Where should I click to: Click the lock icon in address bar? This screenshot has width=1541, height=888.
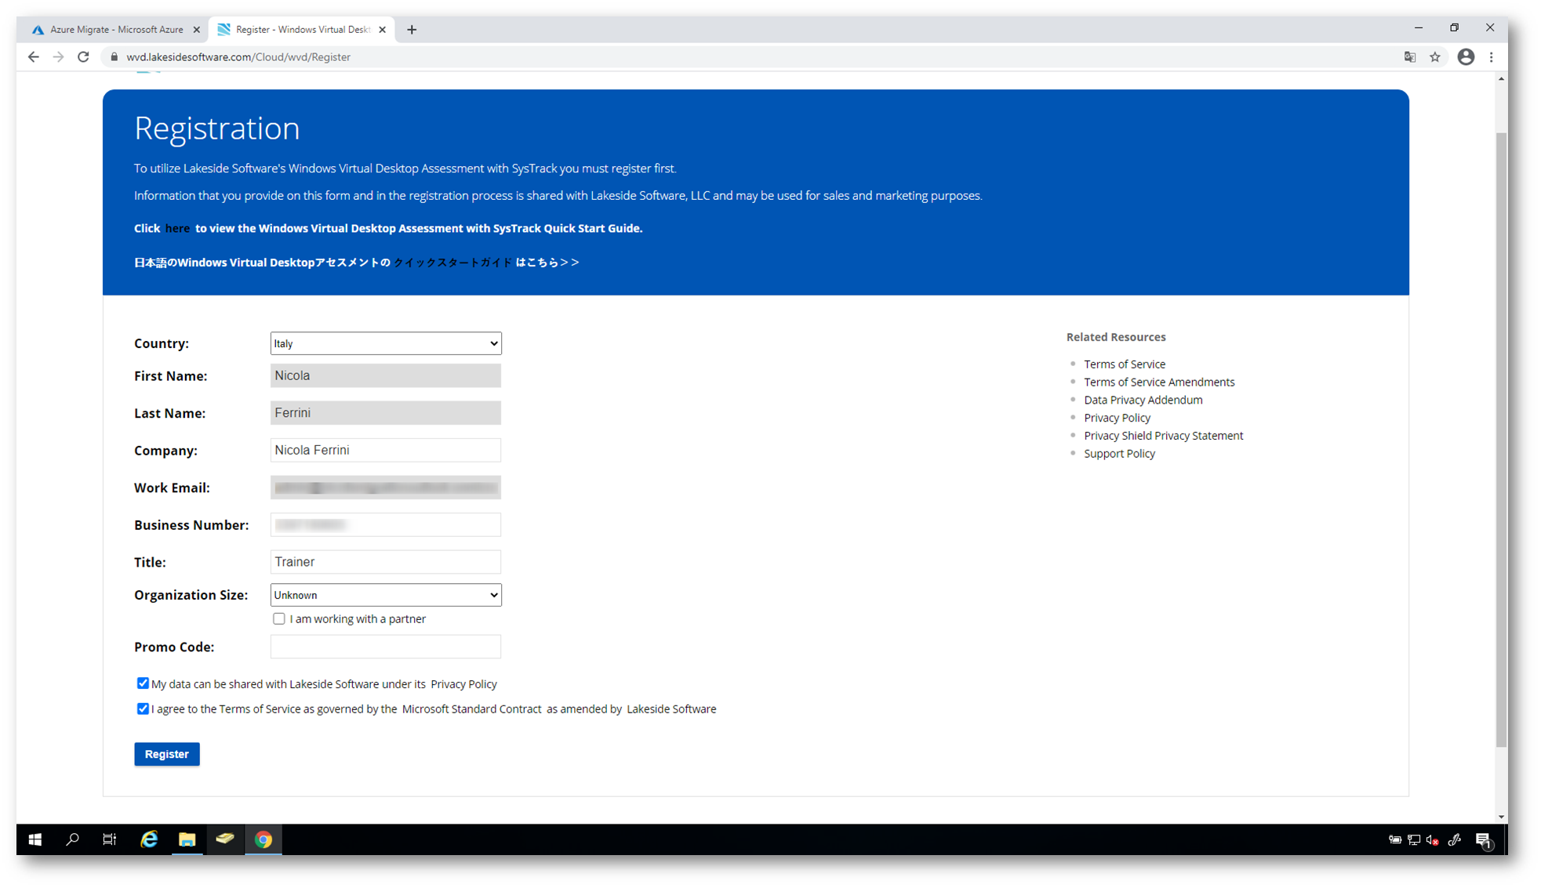[114, 56]
